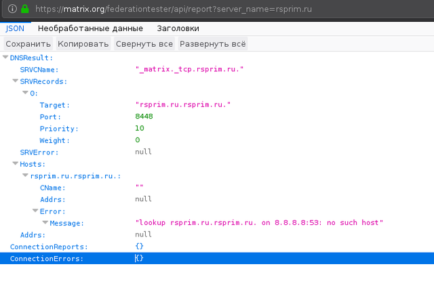Image resolution: width=434 pixels, height=294 pixels.
Task: Click the priority value 10
Action: [x=140, y=128]
